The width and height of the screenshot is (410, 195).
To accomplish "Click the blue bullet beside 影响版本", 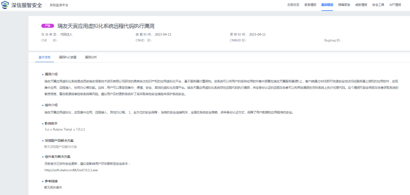I will tap(43, 123).
